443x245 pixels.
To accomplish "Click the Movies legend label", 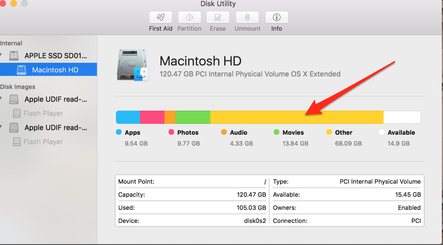I will tap(293, 132).
